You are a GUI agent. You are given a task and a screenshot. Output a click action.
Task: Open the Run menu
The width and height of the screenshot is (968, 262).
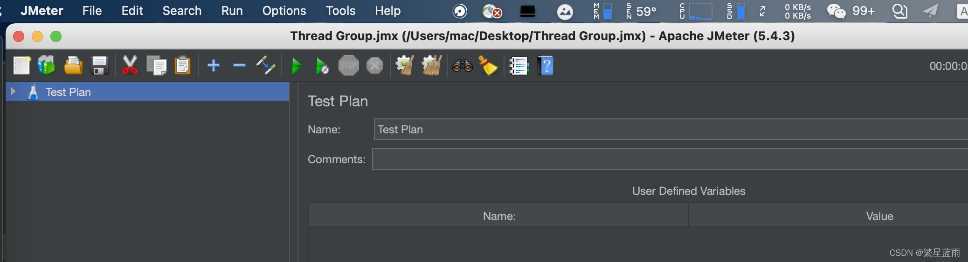232,11
